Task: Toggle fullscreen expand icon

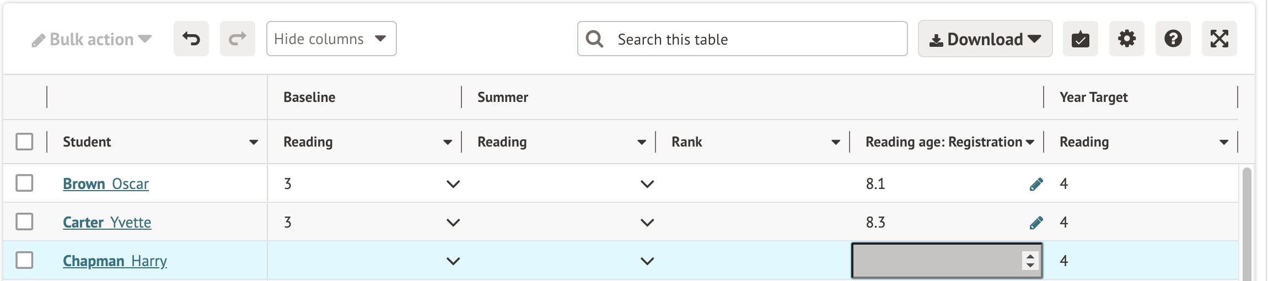Action: point(1219,39)
